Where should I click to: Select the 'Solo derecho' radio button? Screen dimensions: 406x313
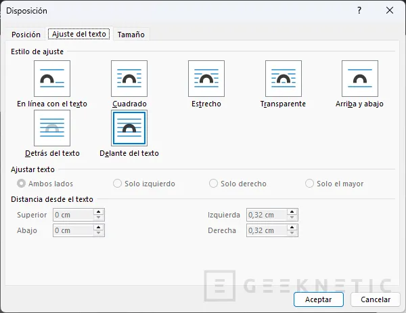coord(213,184)
